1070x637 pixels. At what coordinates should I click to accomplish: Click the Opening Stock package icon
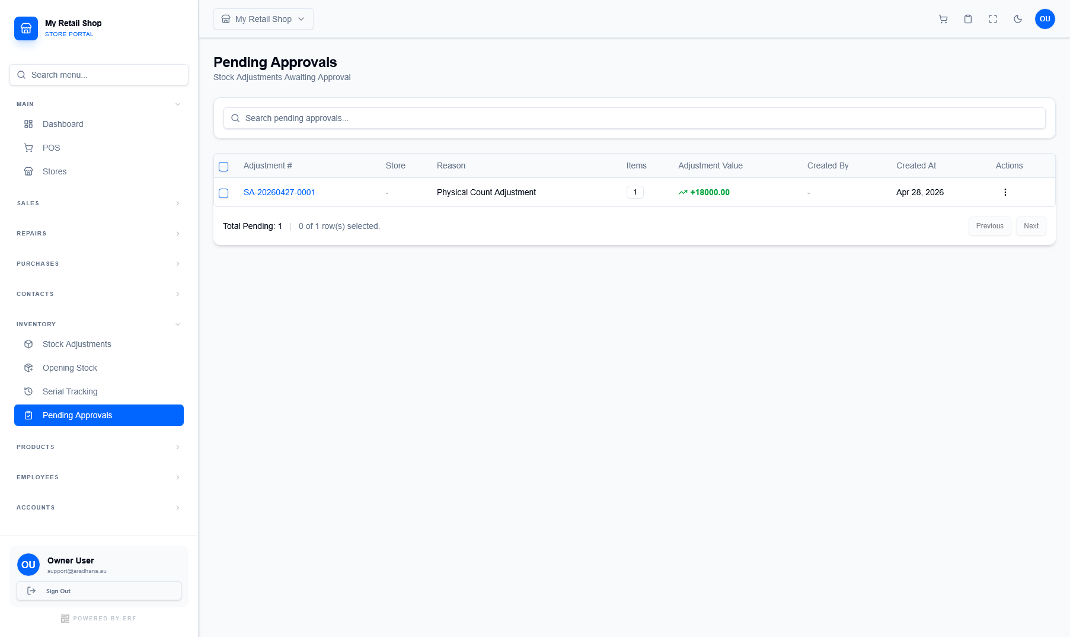pyautogui.click(x=28, y=368)
